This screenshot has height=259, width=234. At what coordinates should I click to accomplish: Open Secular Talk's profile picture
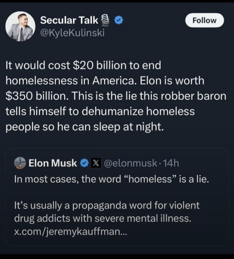pos(20,26)
